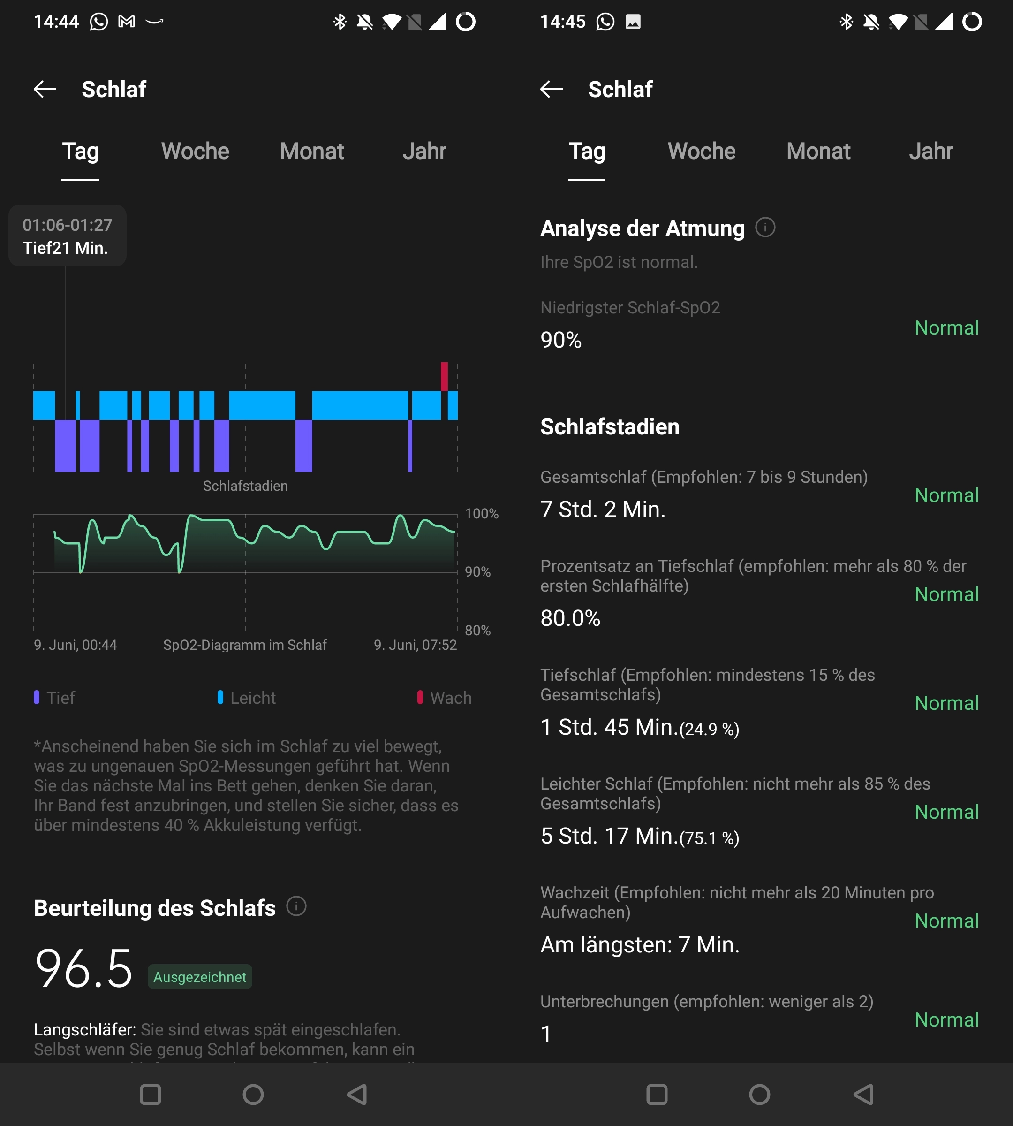Tap Normal status beside Unterbrechungen
This screenshot has height=1126, width=1013.
pyautogui.click(x=946, y=1019)
